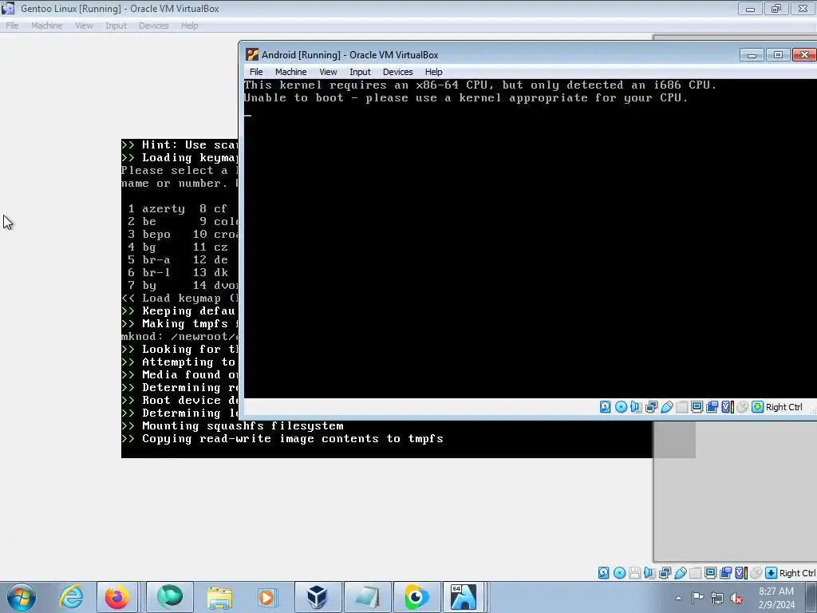Click green keyboard capture arrow in Android status bar
The height and width of the screenshot is (613, 817).
(x=758, y=407)
